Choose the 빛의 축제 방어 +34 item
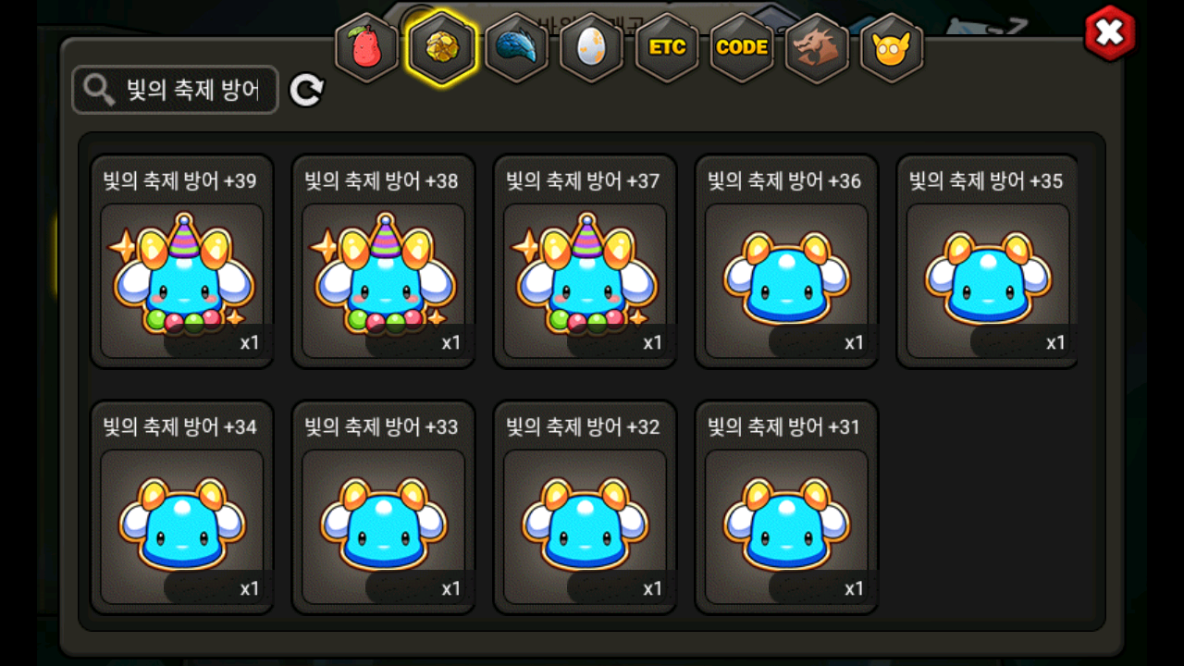 182,508
